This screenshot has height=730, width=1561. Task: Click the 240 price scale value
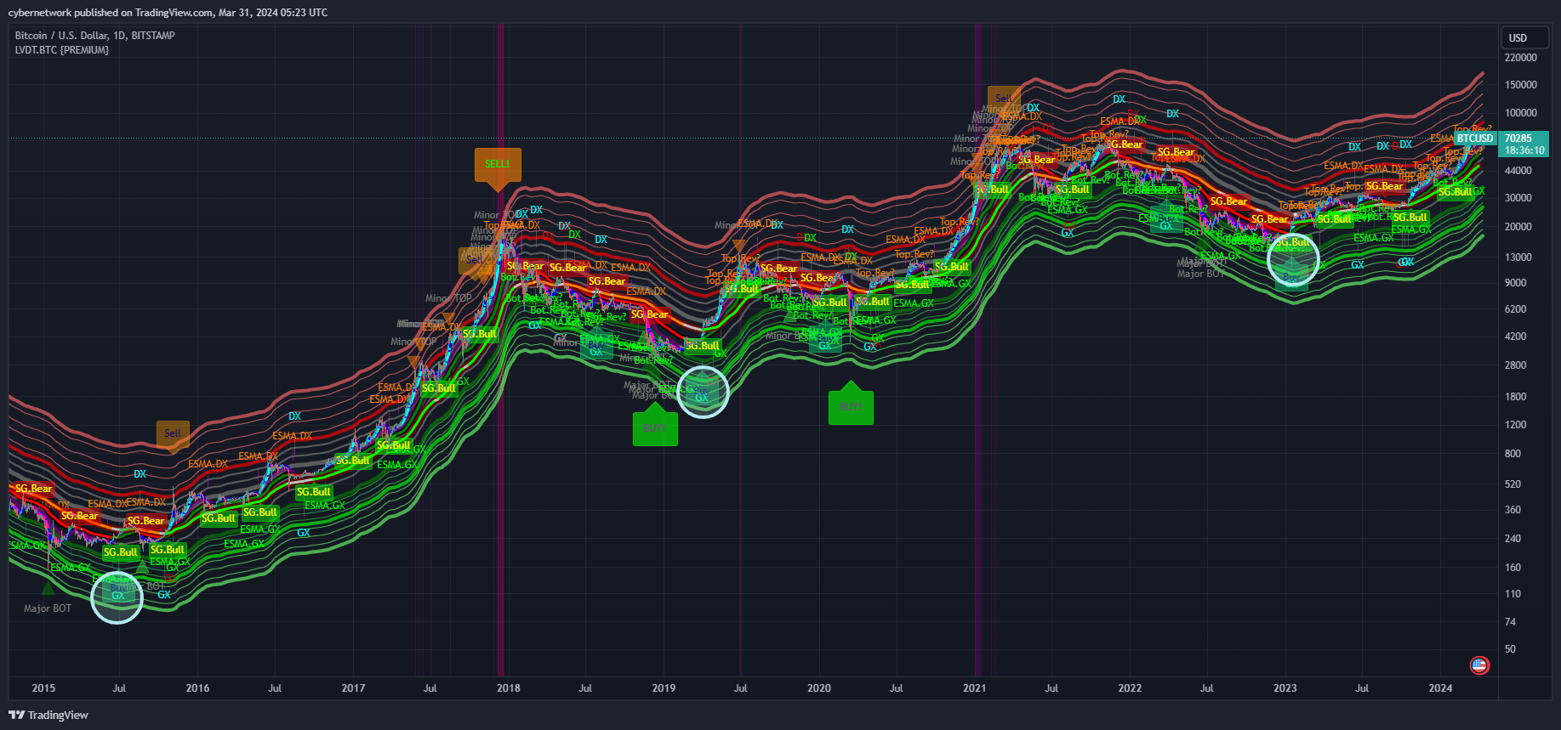(1513, 539)
